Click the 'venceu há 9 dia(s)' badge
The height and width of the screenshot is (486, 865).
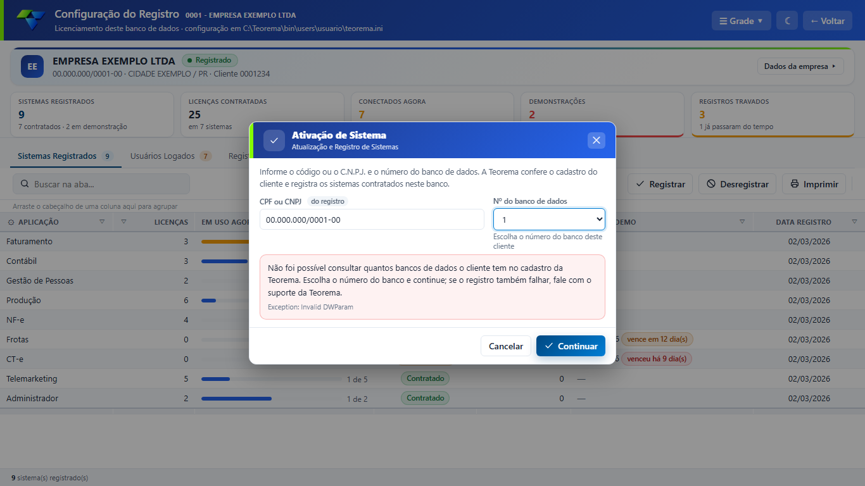pyautogui.click(x=657, y=359)
